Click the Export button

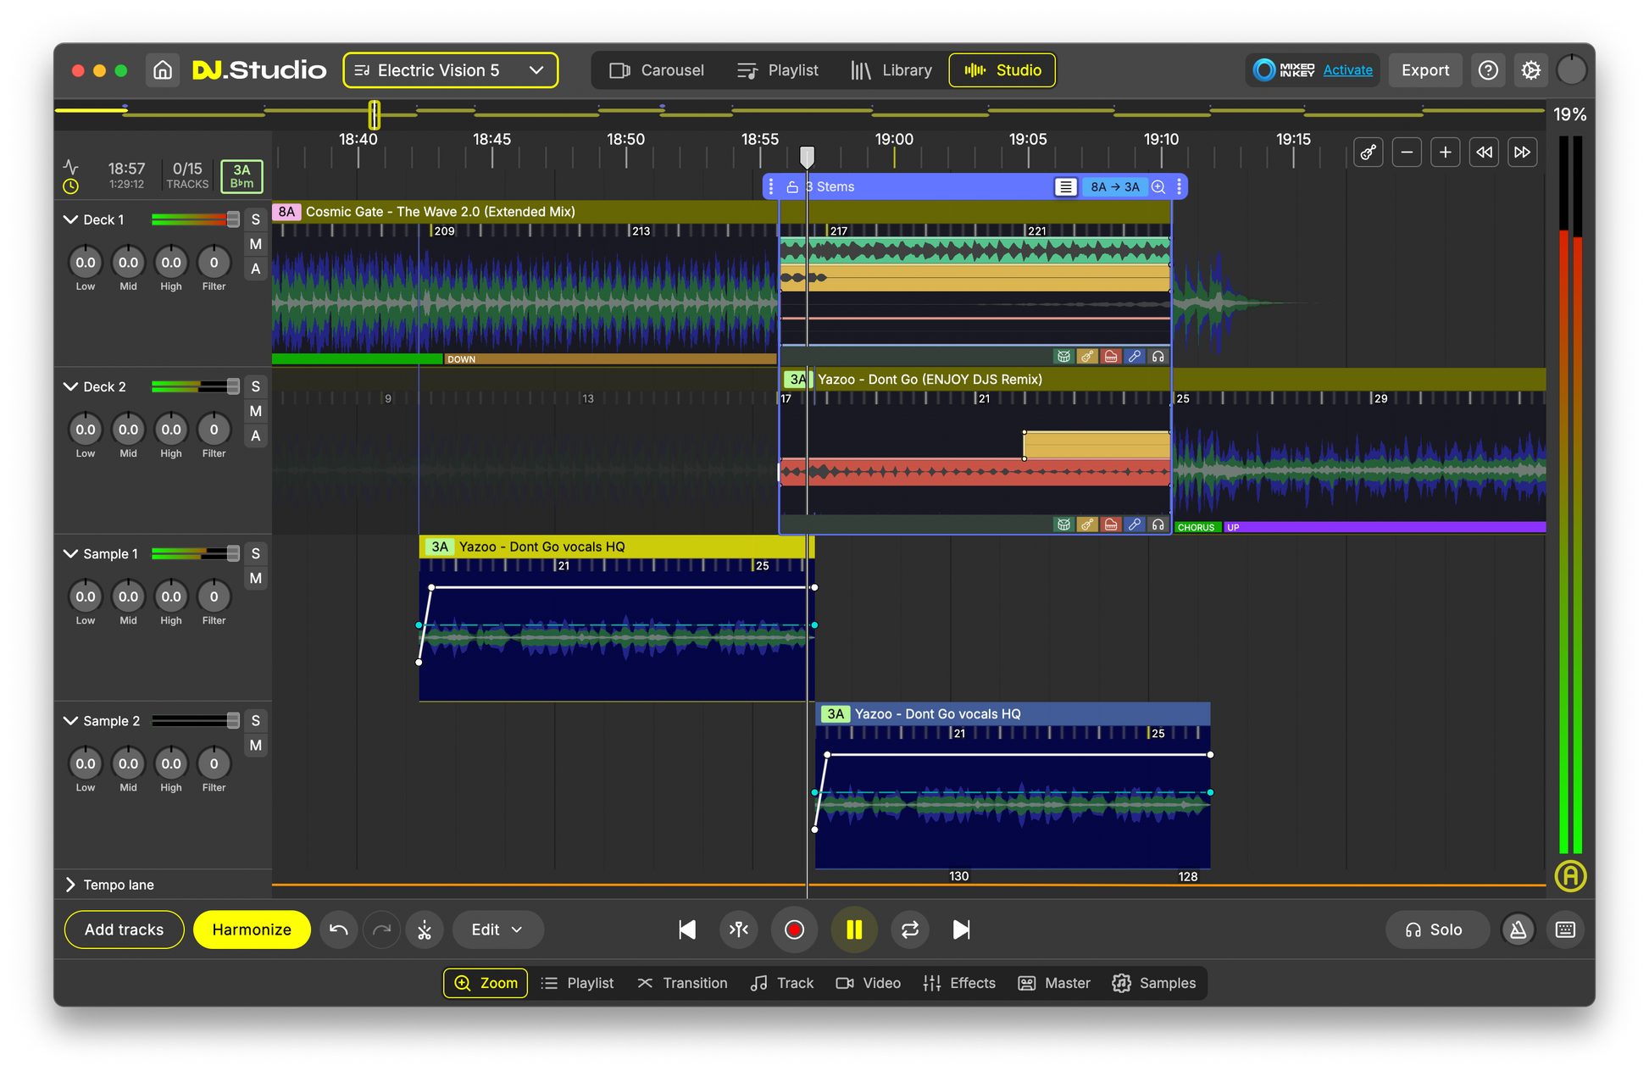[1424, 70]
